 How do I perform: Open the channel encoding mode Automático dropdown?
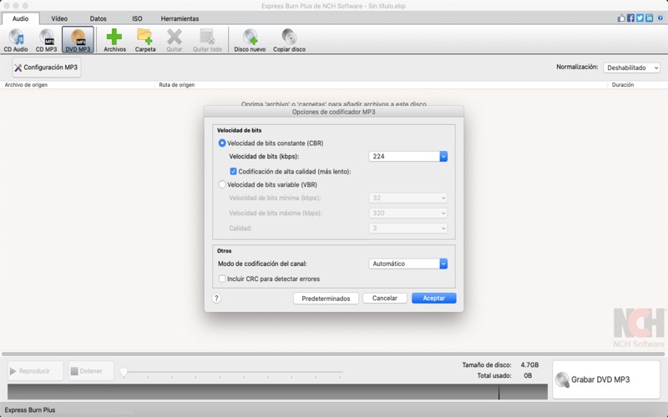408,264
